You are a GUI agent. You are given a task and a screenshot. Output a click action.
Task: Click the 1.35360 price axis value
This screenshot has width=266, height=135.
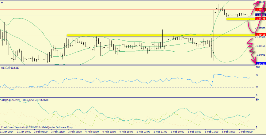tap(261, 37)
